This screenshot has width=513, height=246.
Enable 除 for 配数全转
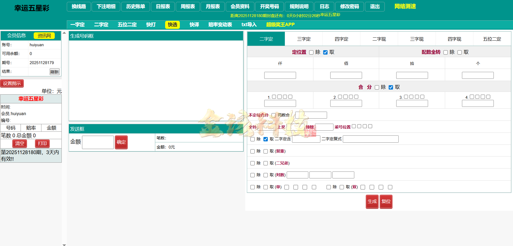pos(445,52)
